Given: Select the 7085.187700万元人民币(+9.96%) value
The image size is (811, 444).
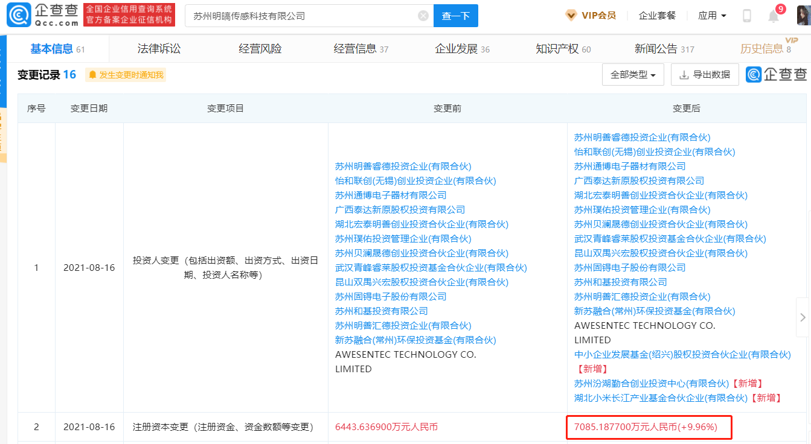Looking at the screenshot, I should (x=646, y=427).
